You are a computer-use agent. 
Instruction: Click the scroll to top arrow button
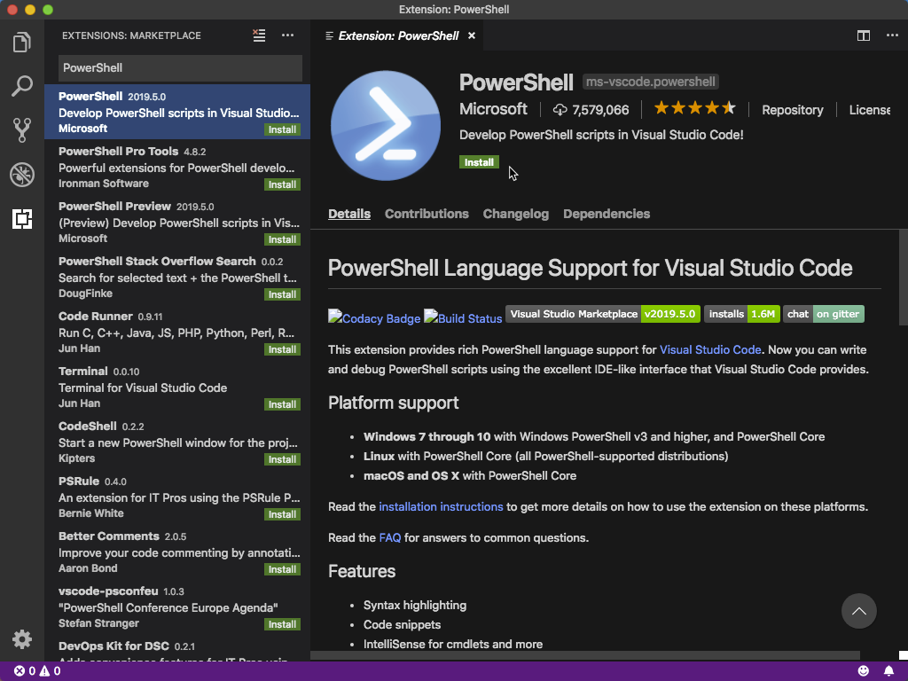click(858, 611)
